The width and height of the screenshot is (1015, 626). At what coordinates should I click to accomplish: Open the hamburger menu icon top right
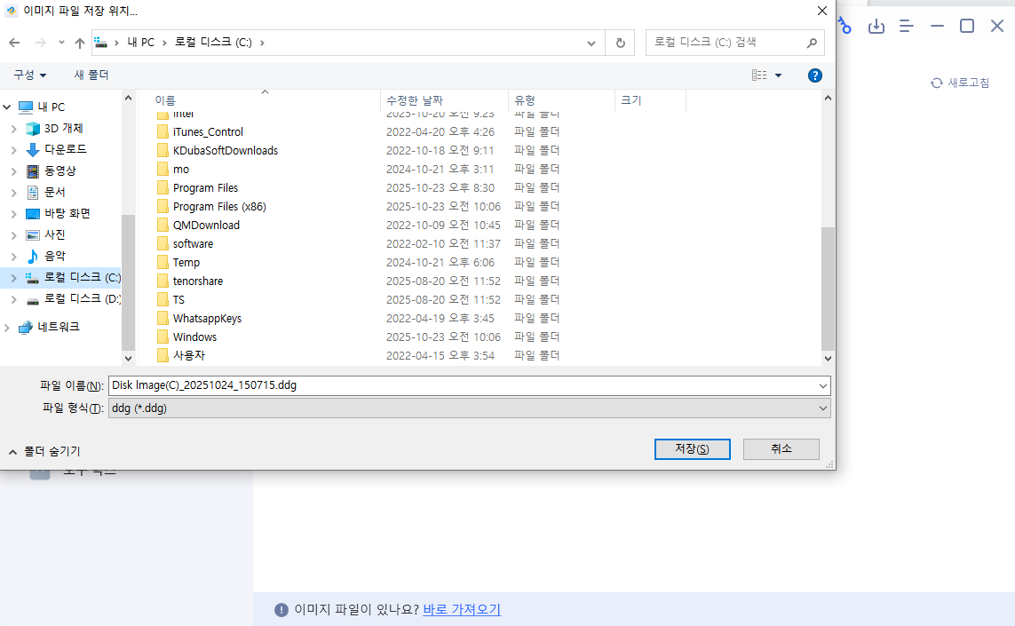click(907, 27)
